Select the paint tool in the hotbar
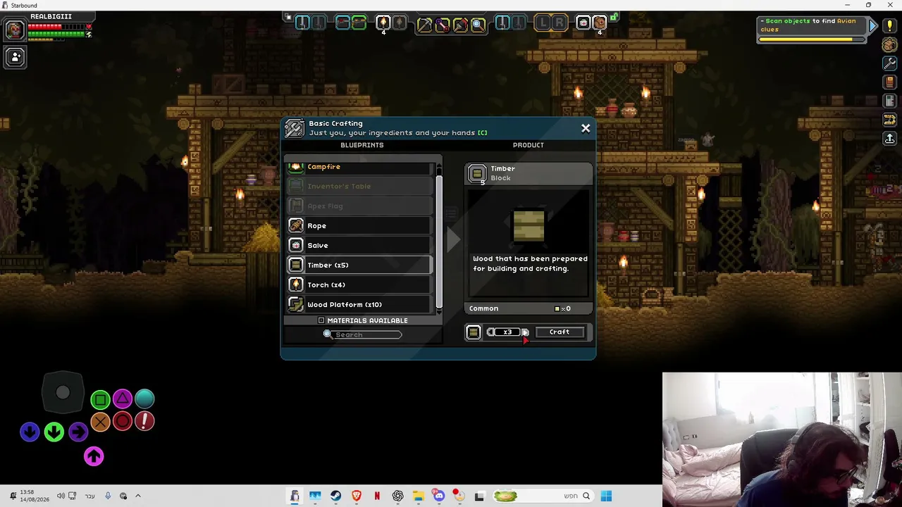902x507 pixels. 460,25
